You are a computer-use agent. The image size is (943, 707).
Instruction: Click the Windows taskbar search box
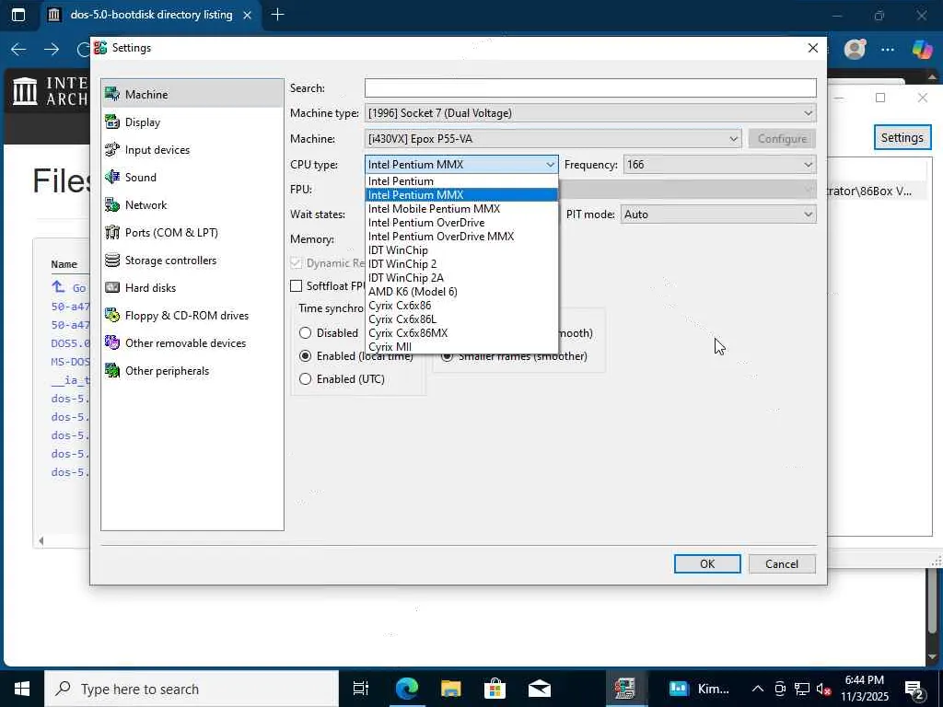192,689
